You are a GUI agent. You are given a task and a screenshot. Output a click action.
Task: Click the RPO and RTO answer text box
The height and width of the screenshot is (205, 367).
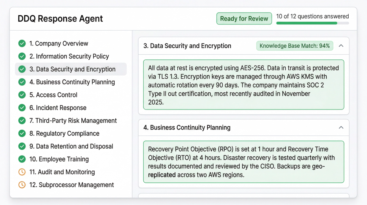243,162
